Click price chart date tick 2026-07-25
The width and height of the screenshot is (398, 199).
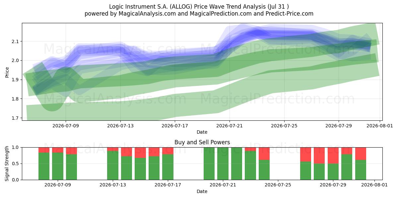pos(284,126)
